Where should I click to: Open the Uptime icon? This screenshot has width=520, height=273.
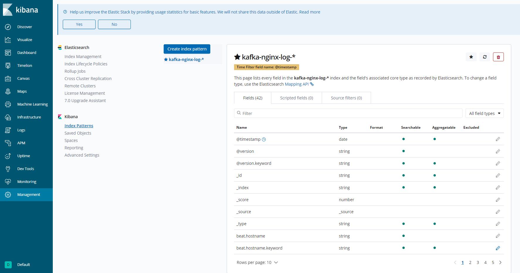(x=8, y=156)
